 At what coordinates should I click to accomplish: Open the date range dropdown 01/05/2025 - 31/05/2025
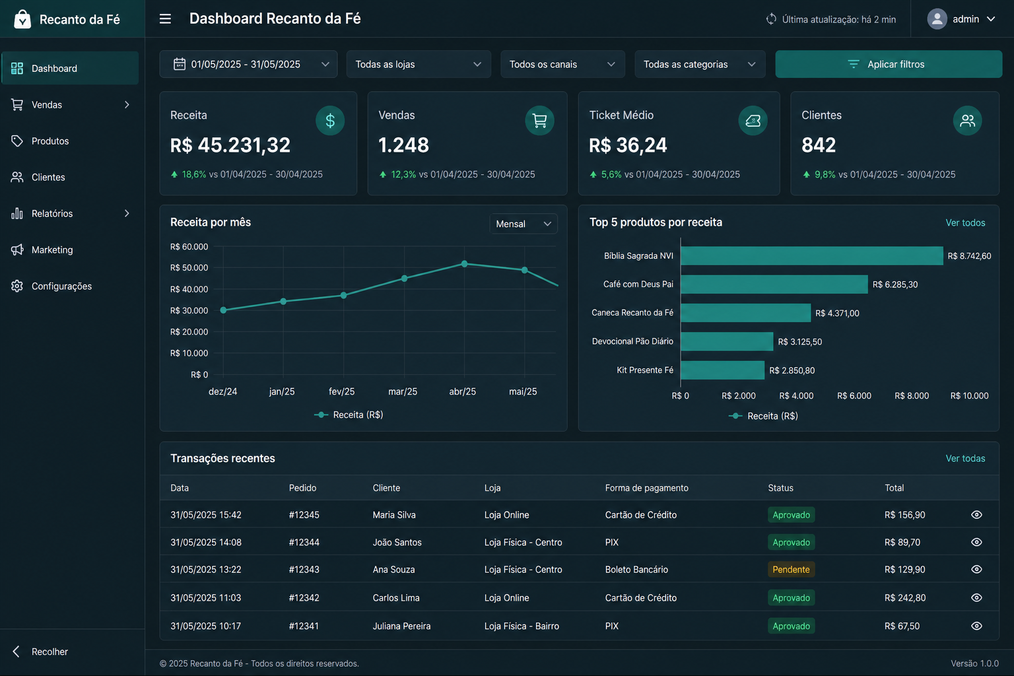pos(248,64)
